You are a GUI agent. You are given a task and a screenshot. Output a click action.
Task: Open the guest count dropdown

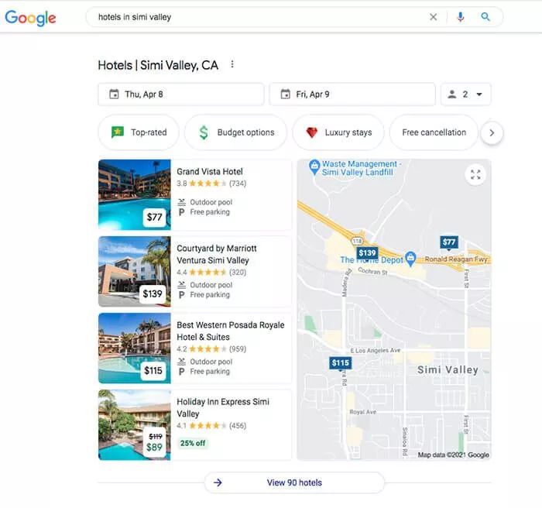click(466, 94)
